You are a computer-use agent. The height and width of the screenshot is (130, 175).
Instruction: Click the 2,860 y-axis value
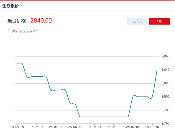(165, 56)
